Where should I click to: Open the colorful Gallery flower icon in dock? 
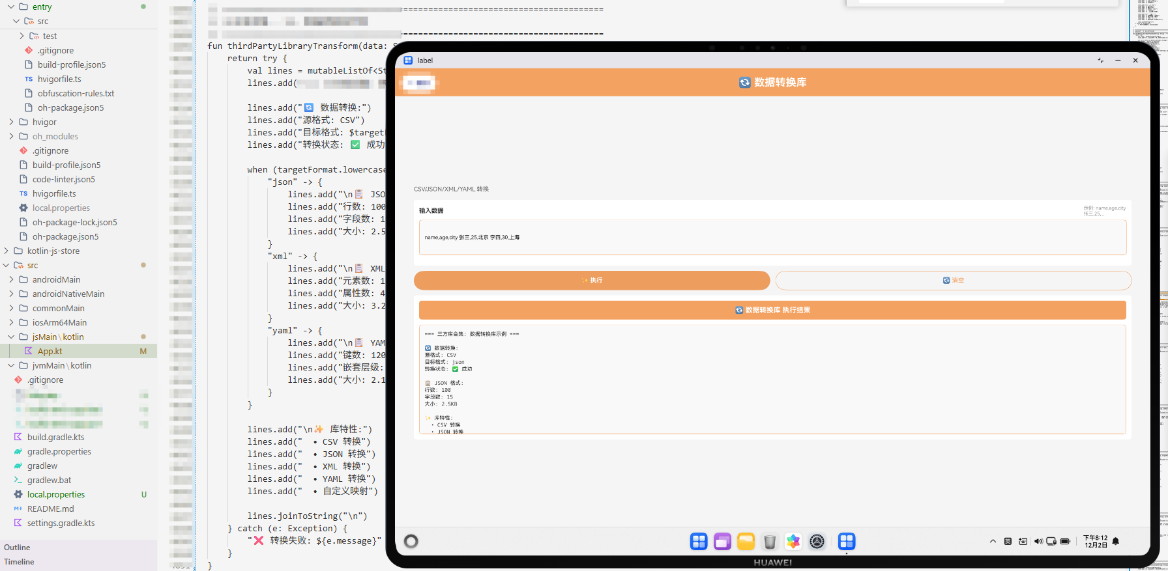793,541
